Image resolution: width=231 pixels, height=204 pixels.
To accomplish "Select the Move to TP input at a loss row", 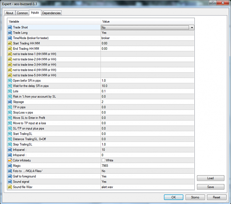I will point(101,123).
